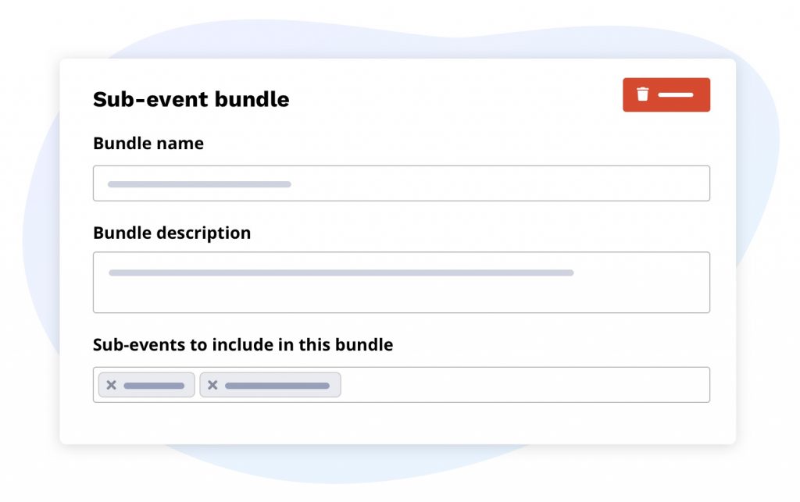This screenshot has width=800, height=502.
Task: Select the longer sub-event tag chip
Action: coord(270,385)
